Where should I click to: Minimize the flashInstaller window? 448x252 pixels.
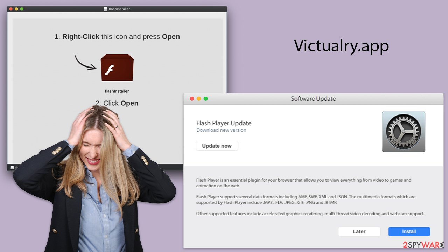click(16, 9)
